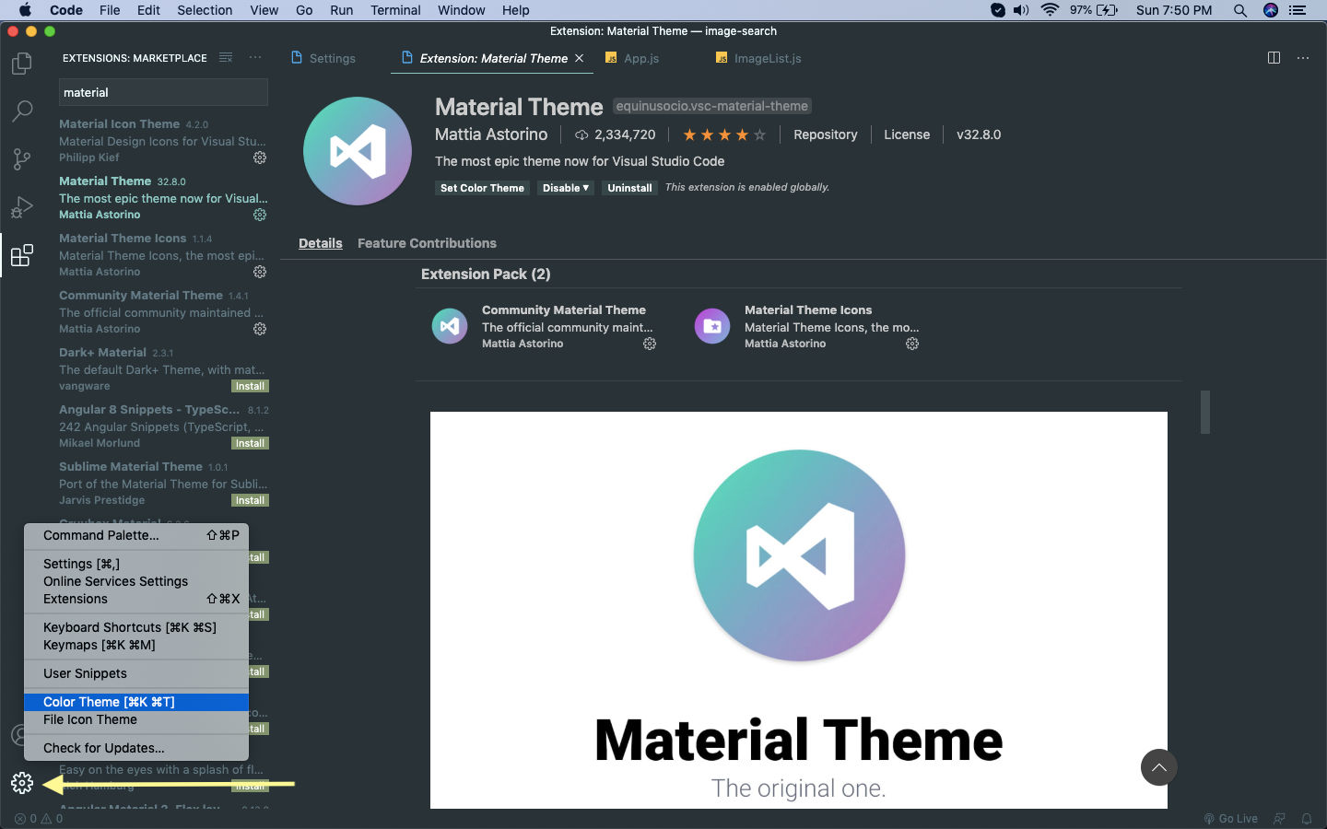The image size is (1327, 829).
Task: Open Extensions panel more actions ellipsis
Action: click(x=255, y=57)
